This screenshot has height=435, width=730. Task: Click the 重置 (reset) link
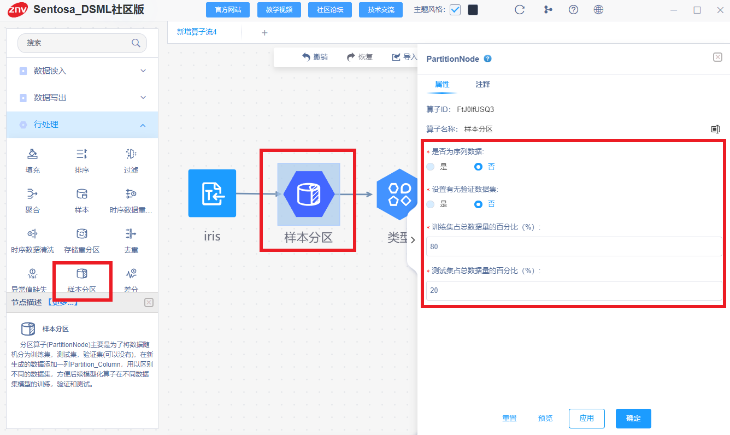pos(509,418)
